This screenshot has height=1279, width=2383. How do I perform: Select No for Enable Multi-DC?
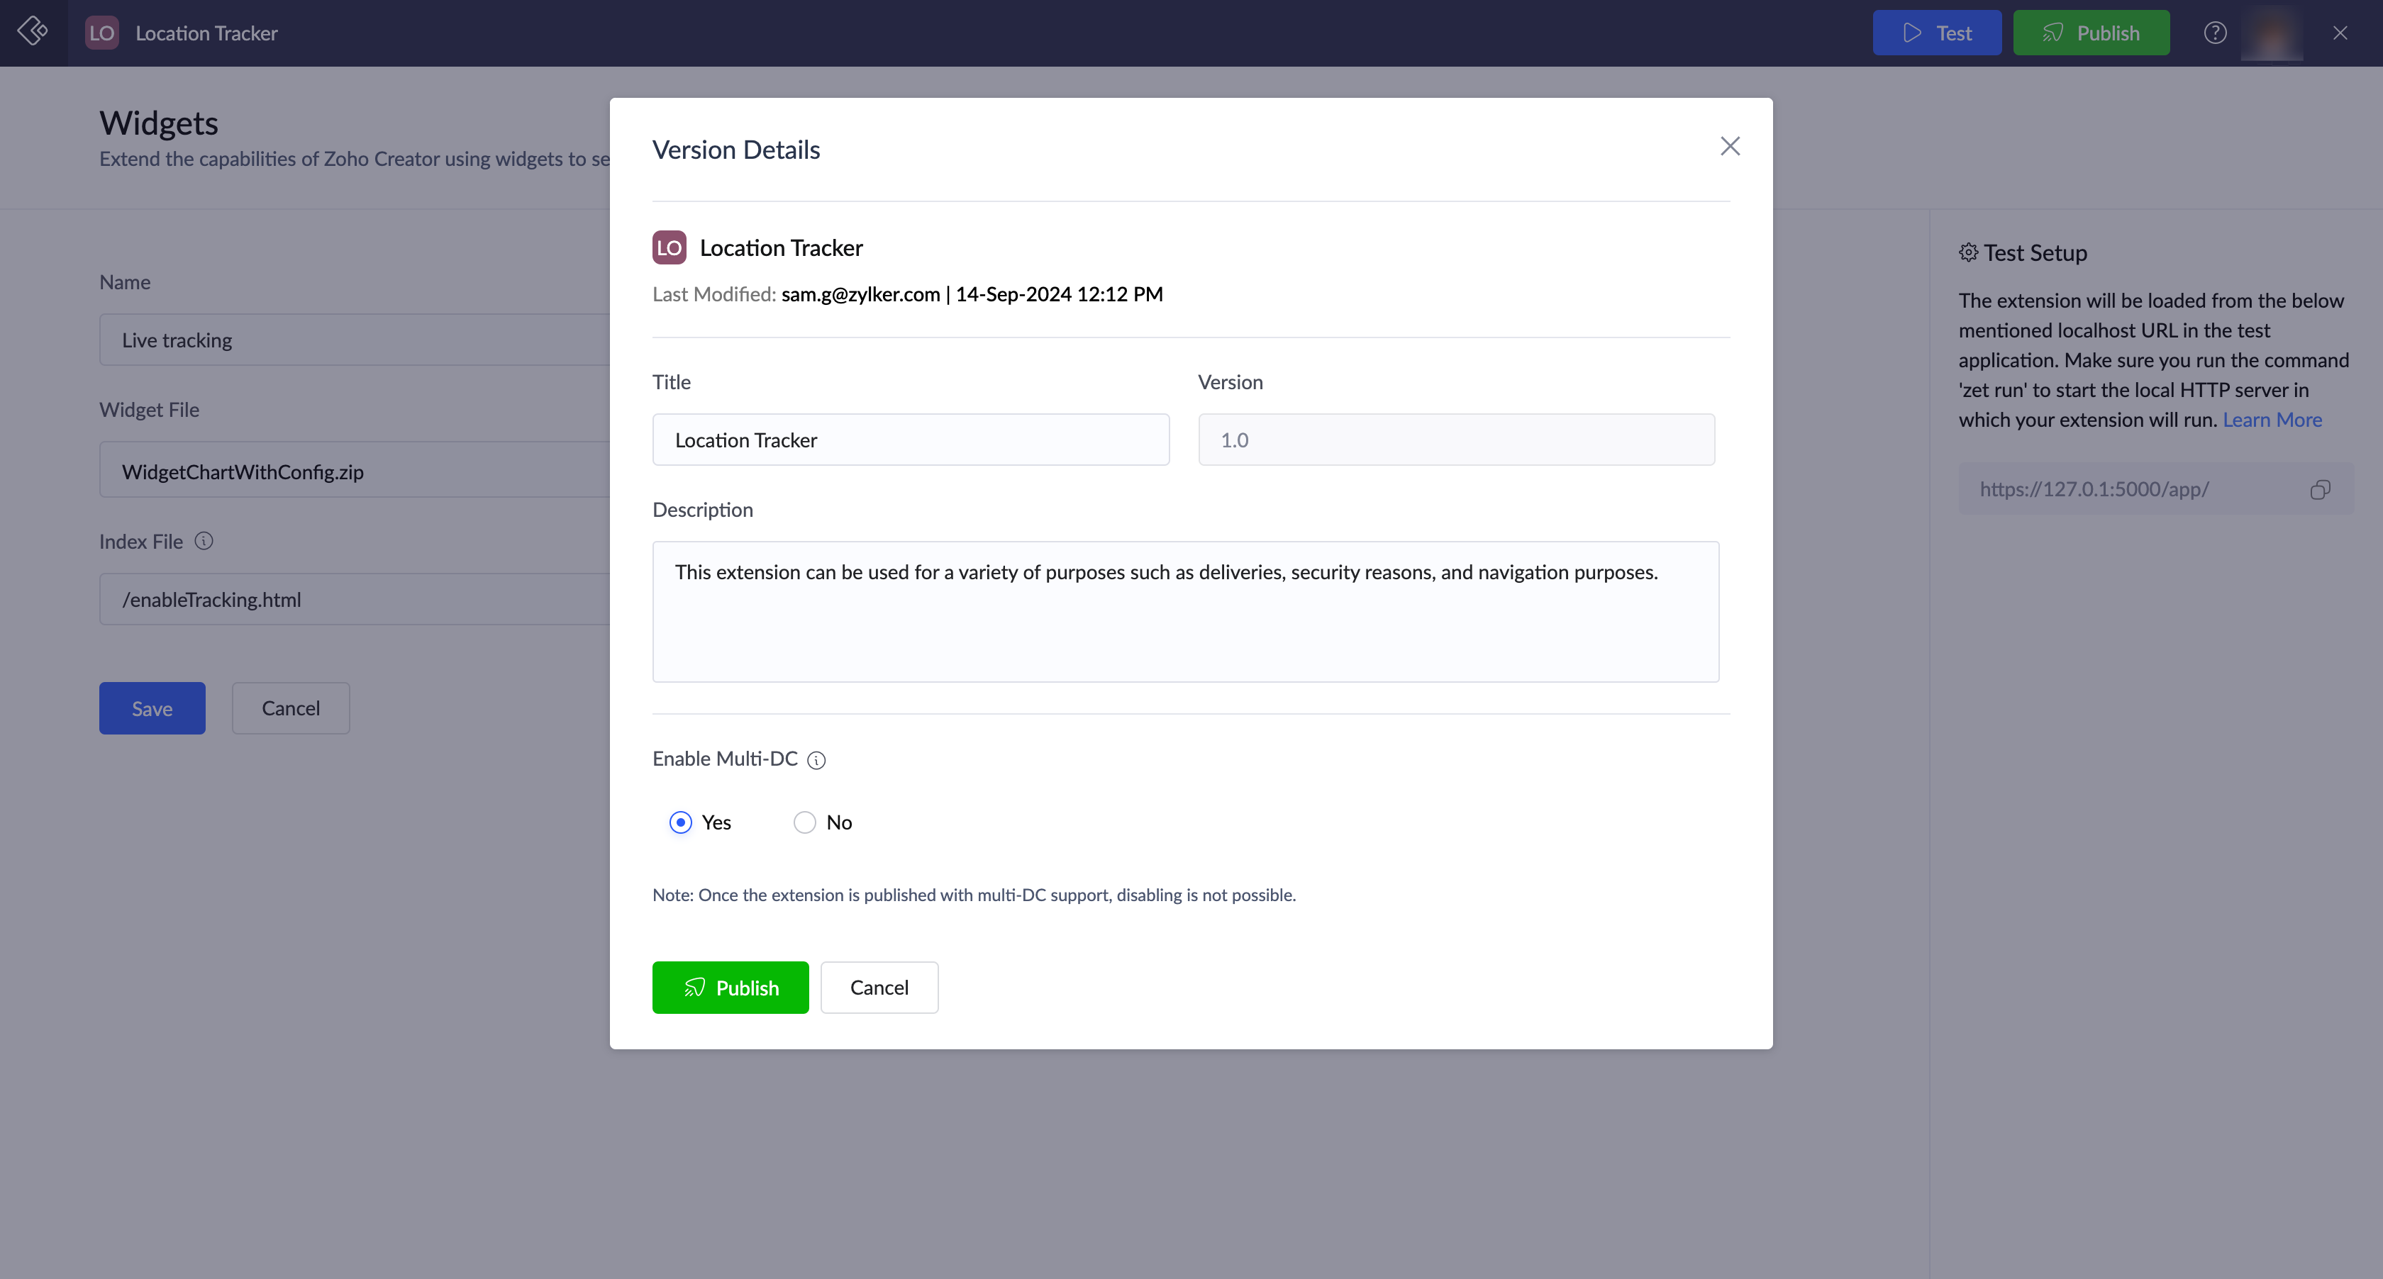coord(805,822)
